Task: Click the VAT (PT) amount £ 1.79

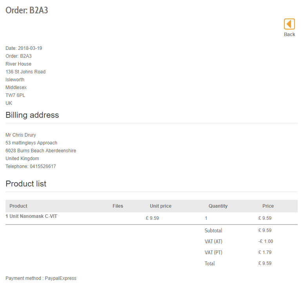Action: click(265, 252)
